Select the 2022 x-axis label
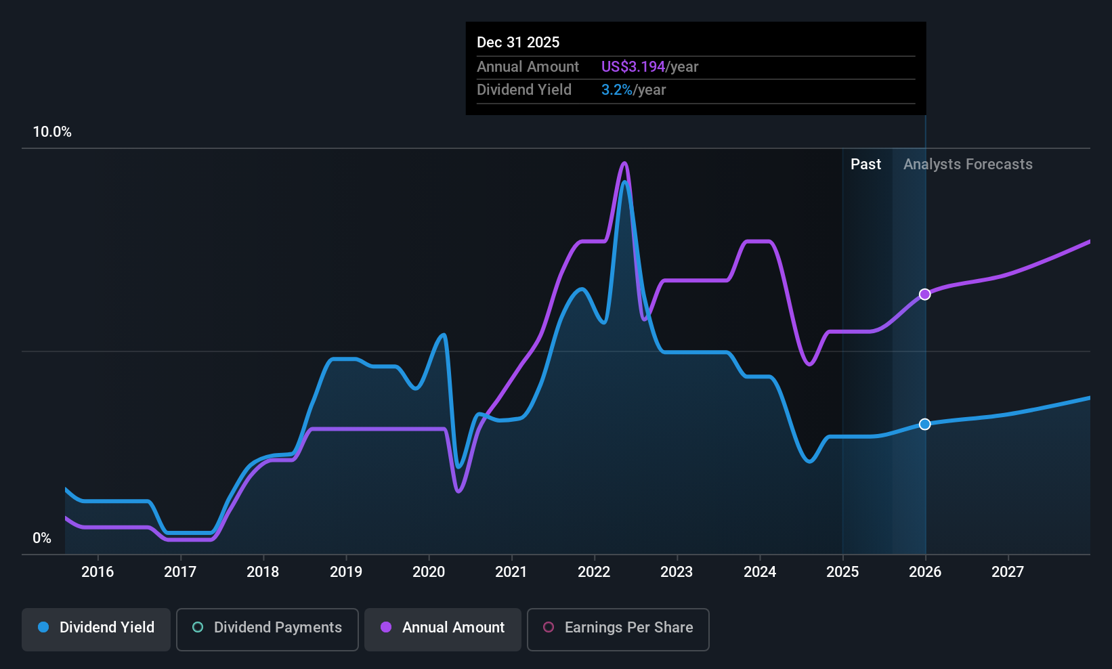The image size is (1112, 669). [594, 571]
